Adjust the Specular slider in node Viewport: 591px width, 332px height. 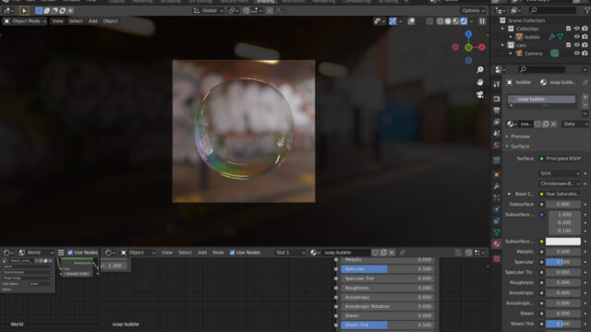click(x=388, y=269)
